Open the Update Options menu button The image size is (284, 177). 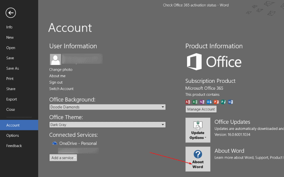[198, 130]
